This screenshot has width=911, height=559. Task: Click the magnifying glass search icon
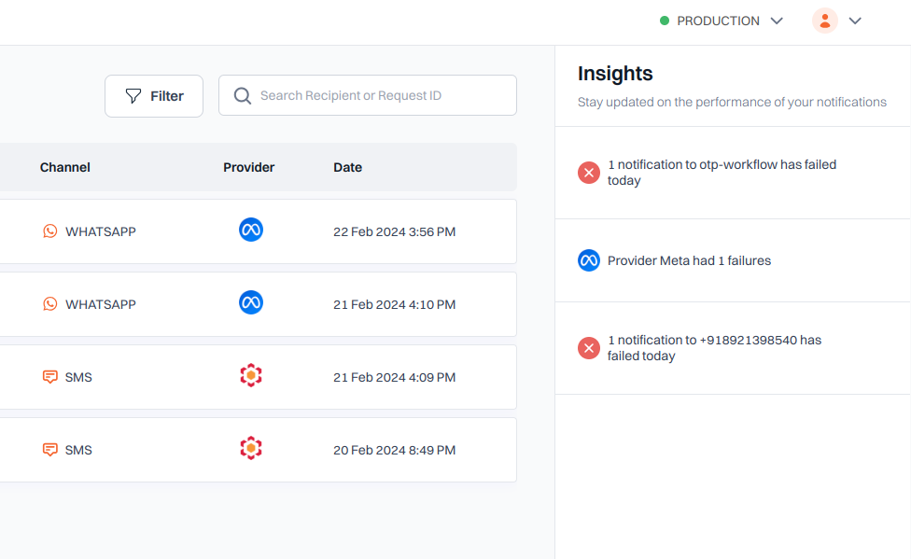[243, 96]
